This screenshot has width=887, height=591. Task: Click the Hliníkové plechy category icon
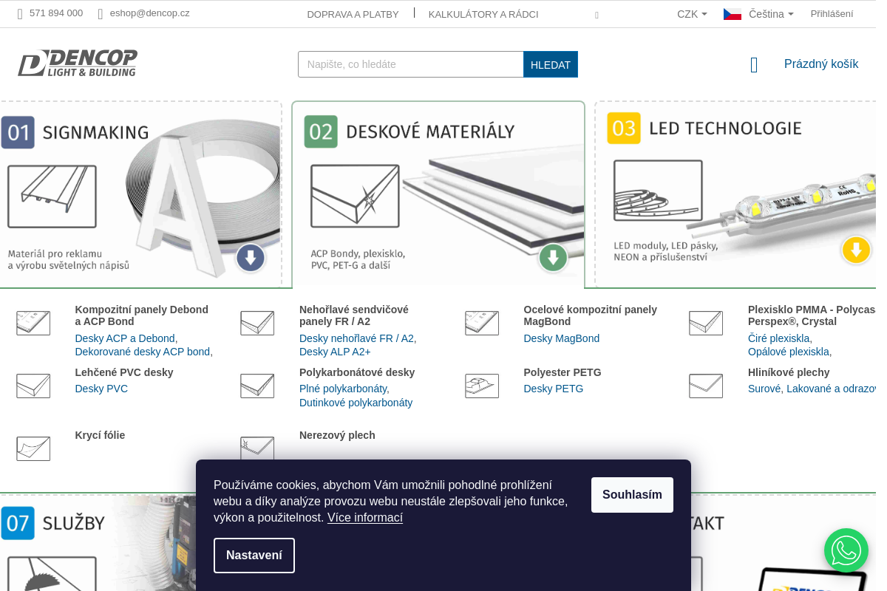706,386
